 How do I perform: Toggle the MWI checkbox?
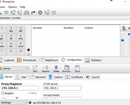click(29, 93)
